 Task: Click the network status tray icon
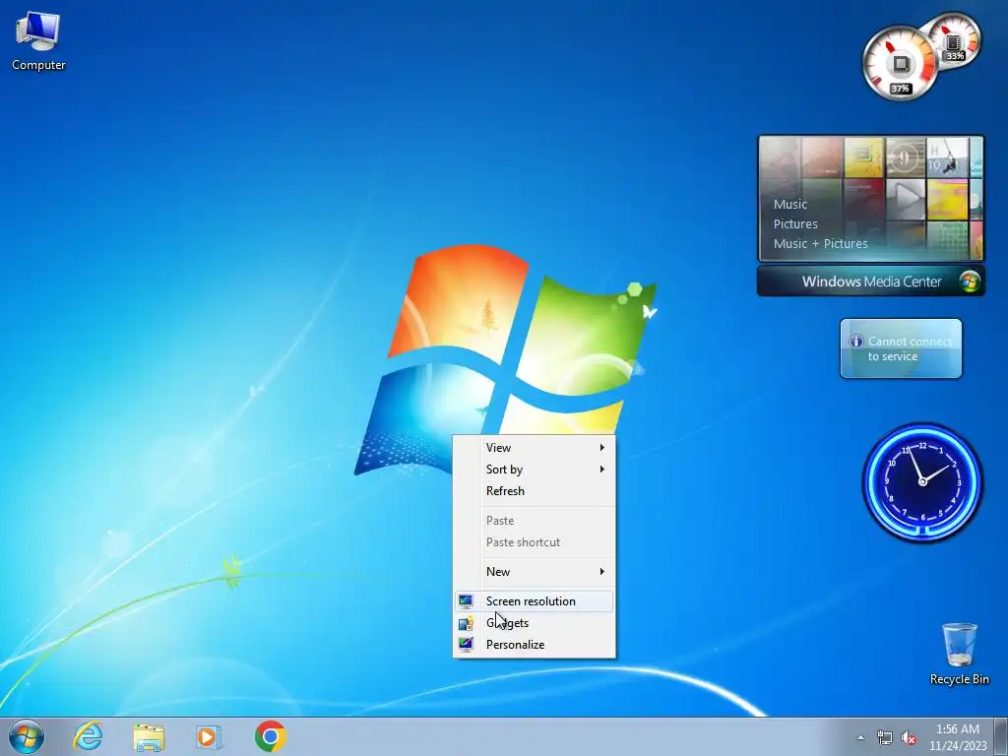[885, 738]
